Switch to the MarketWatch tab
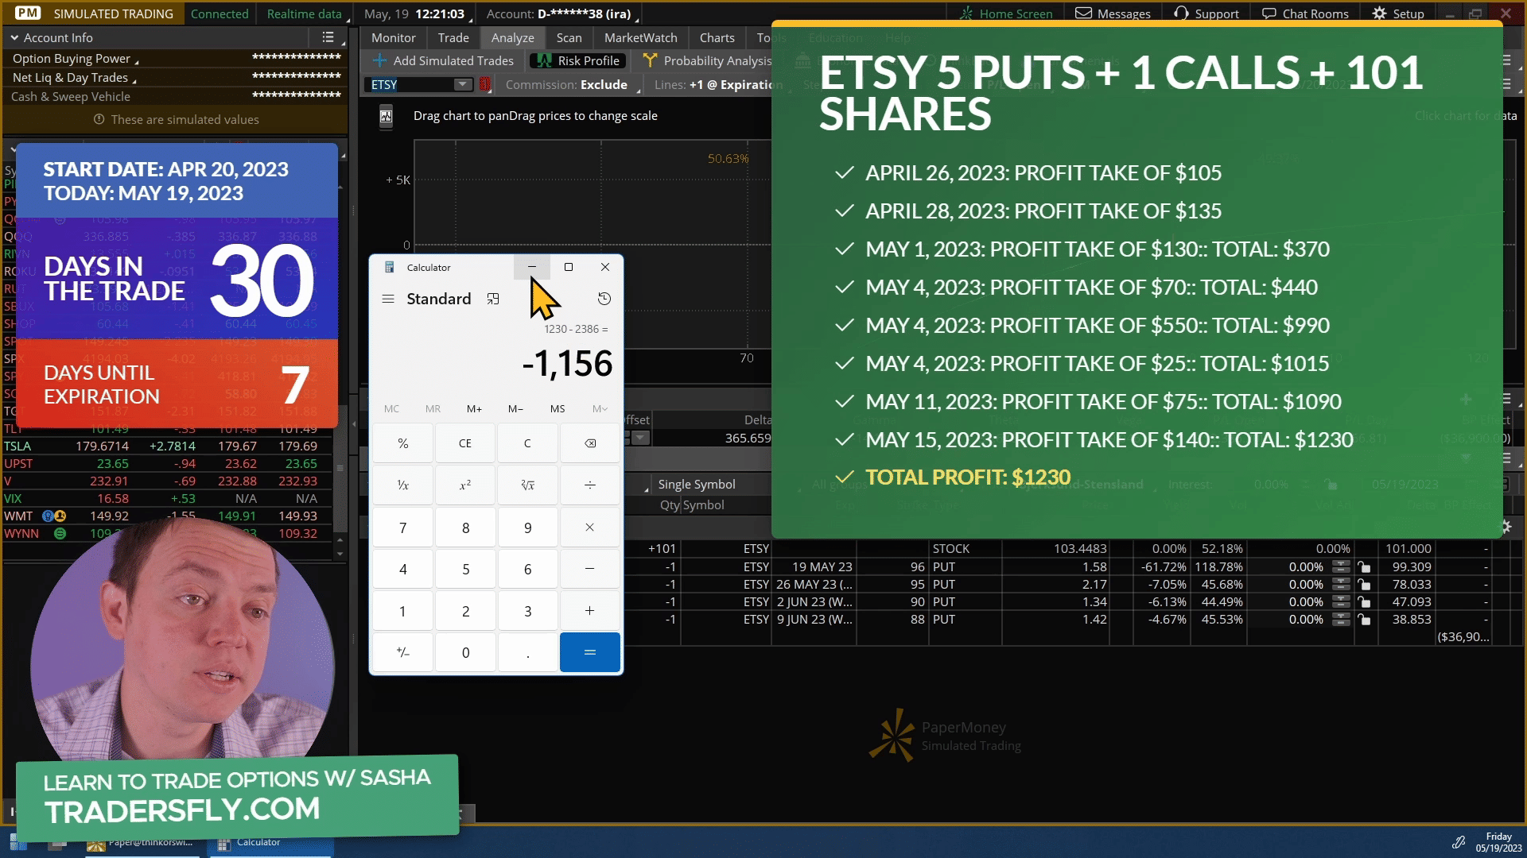The width and height of the screenshot is (1527, 858). pyautogui.click(x=641, y=37)
